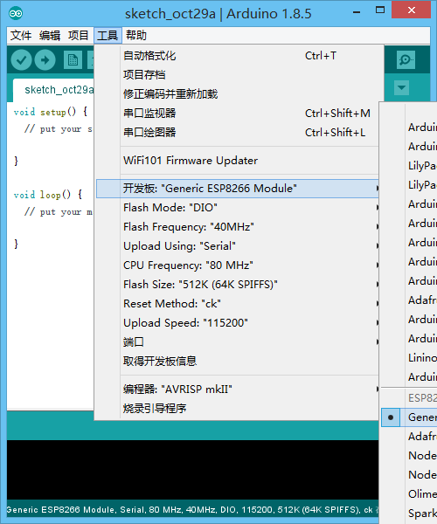
Task: Expand Reset Method "ck" submenu
Action: 237,304
